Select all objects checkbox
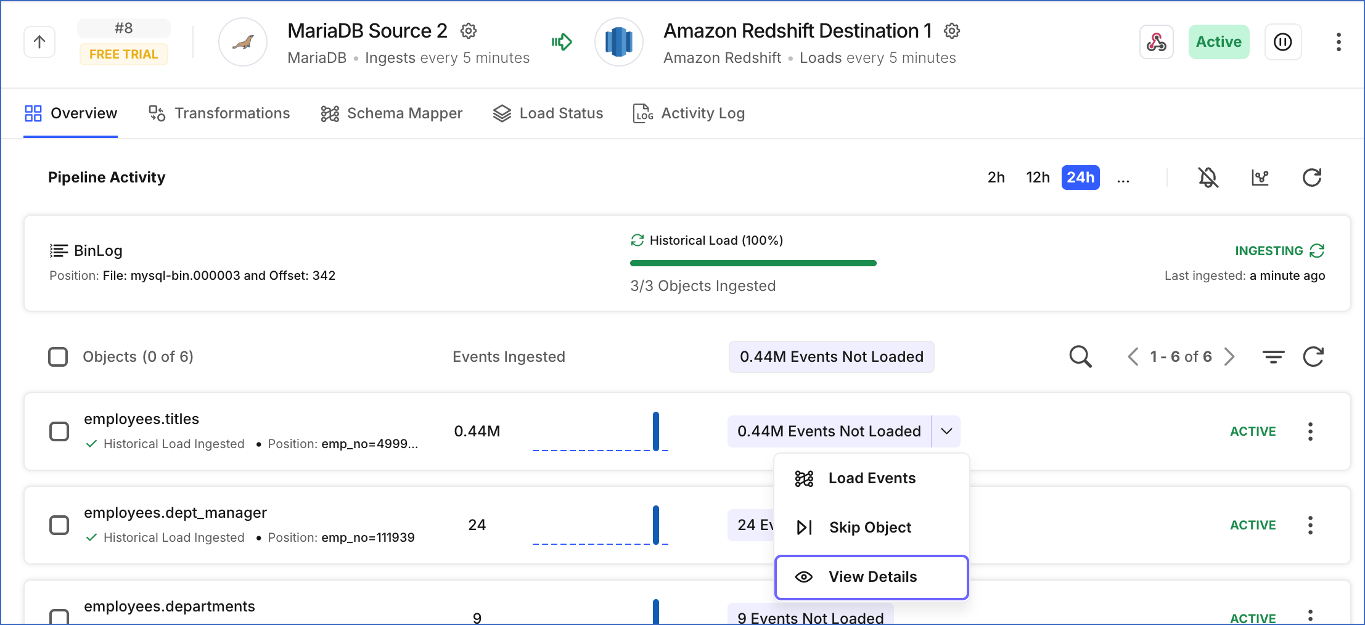Image resolution: width=1365 pixels, height=625 pixels. (x=58, y=356)
